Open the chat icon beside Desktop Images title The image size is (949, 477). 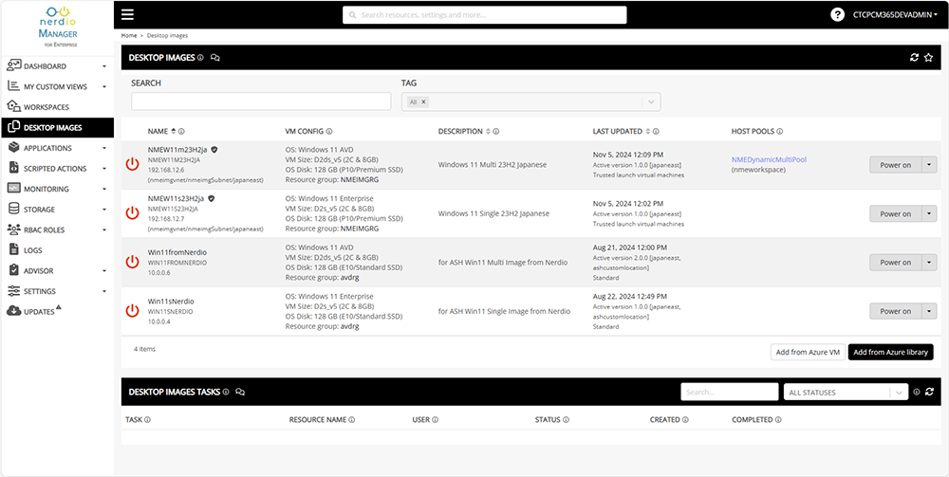click(215, 58)
